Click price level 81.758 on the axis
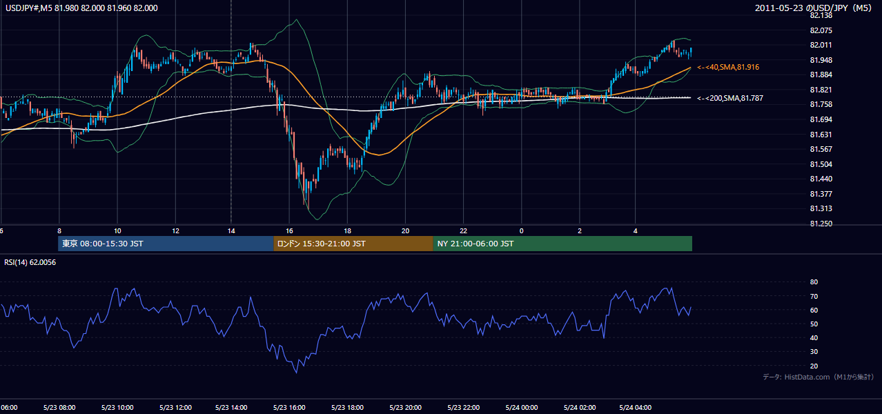882x414 pixels. [x=820, y=104]
